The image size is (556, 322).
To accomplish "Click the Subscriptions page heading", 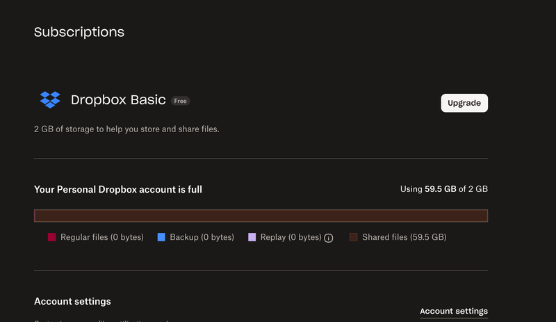I will point(79,32).
